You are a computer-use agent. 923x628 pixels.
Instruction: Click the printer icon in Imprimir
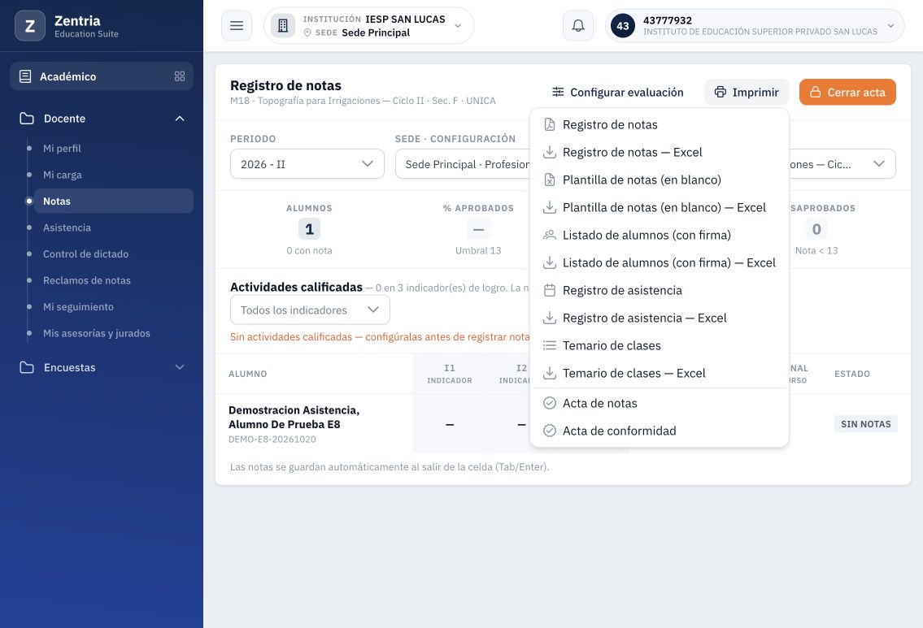click(x=720, y=93)
